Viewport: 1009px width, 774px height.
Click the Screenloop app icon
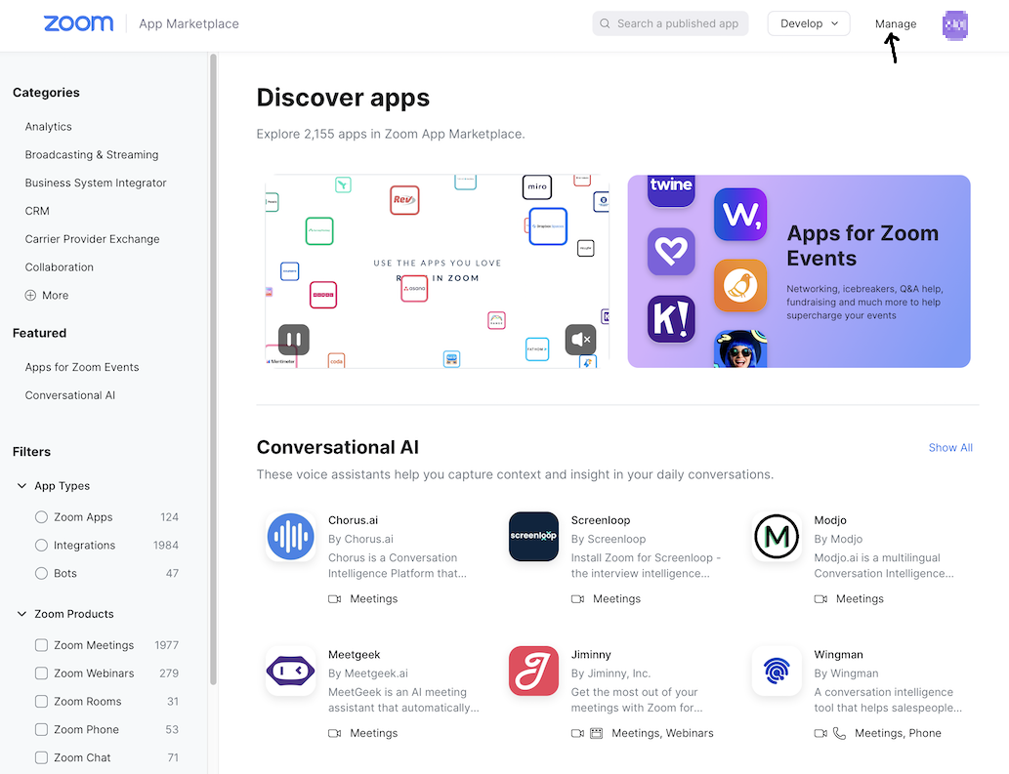tap(533, 536)
